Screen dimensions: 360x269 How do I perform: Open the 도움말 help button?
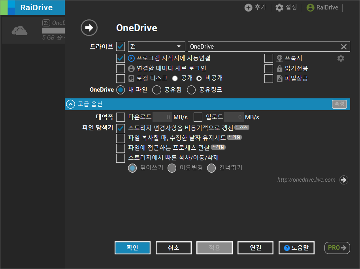click(x=296, y=248)
